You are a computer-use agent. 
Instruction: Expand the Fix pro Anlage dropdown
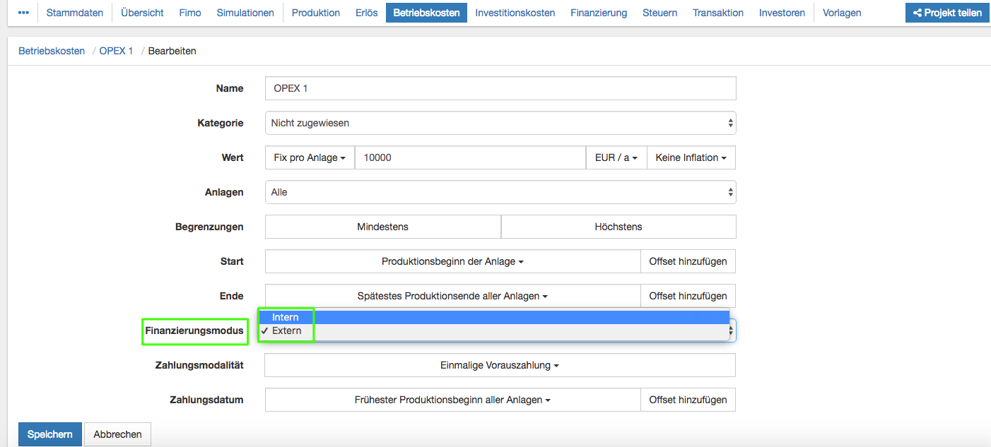coord(310,157)
